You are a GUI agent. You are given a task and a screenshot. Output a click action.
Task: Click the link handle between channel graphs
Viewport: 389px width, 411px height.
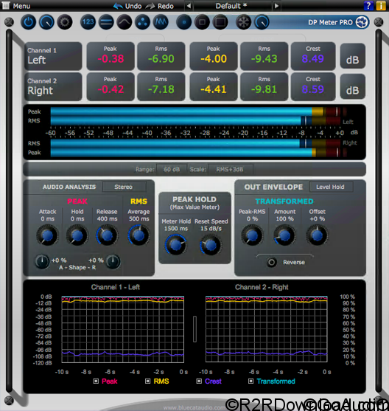tap(194, 329)
